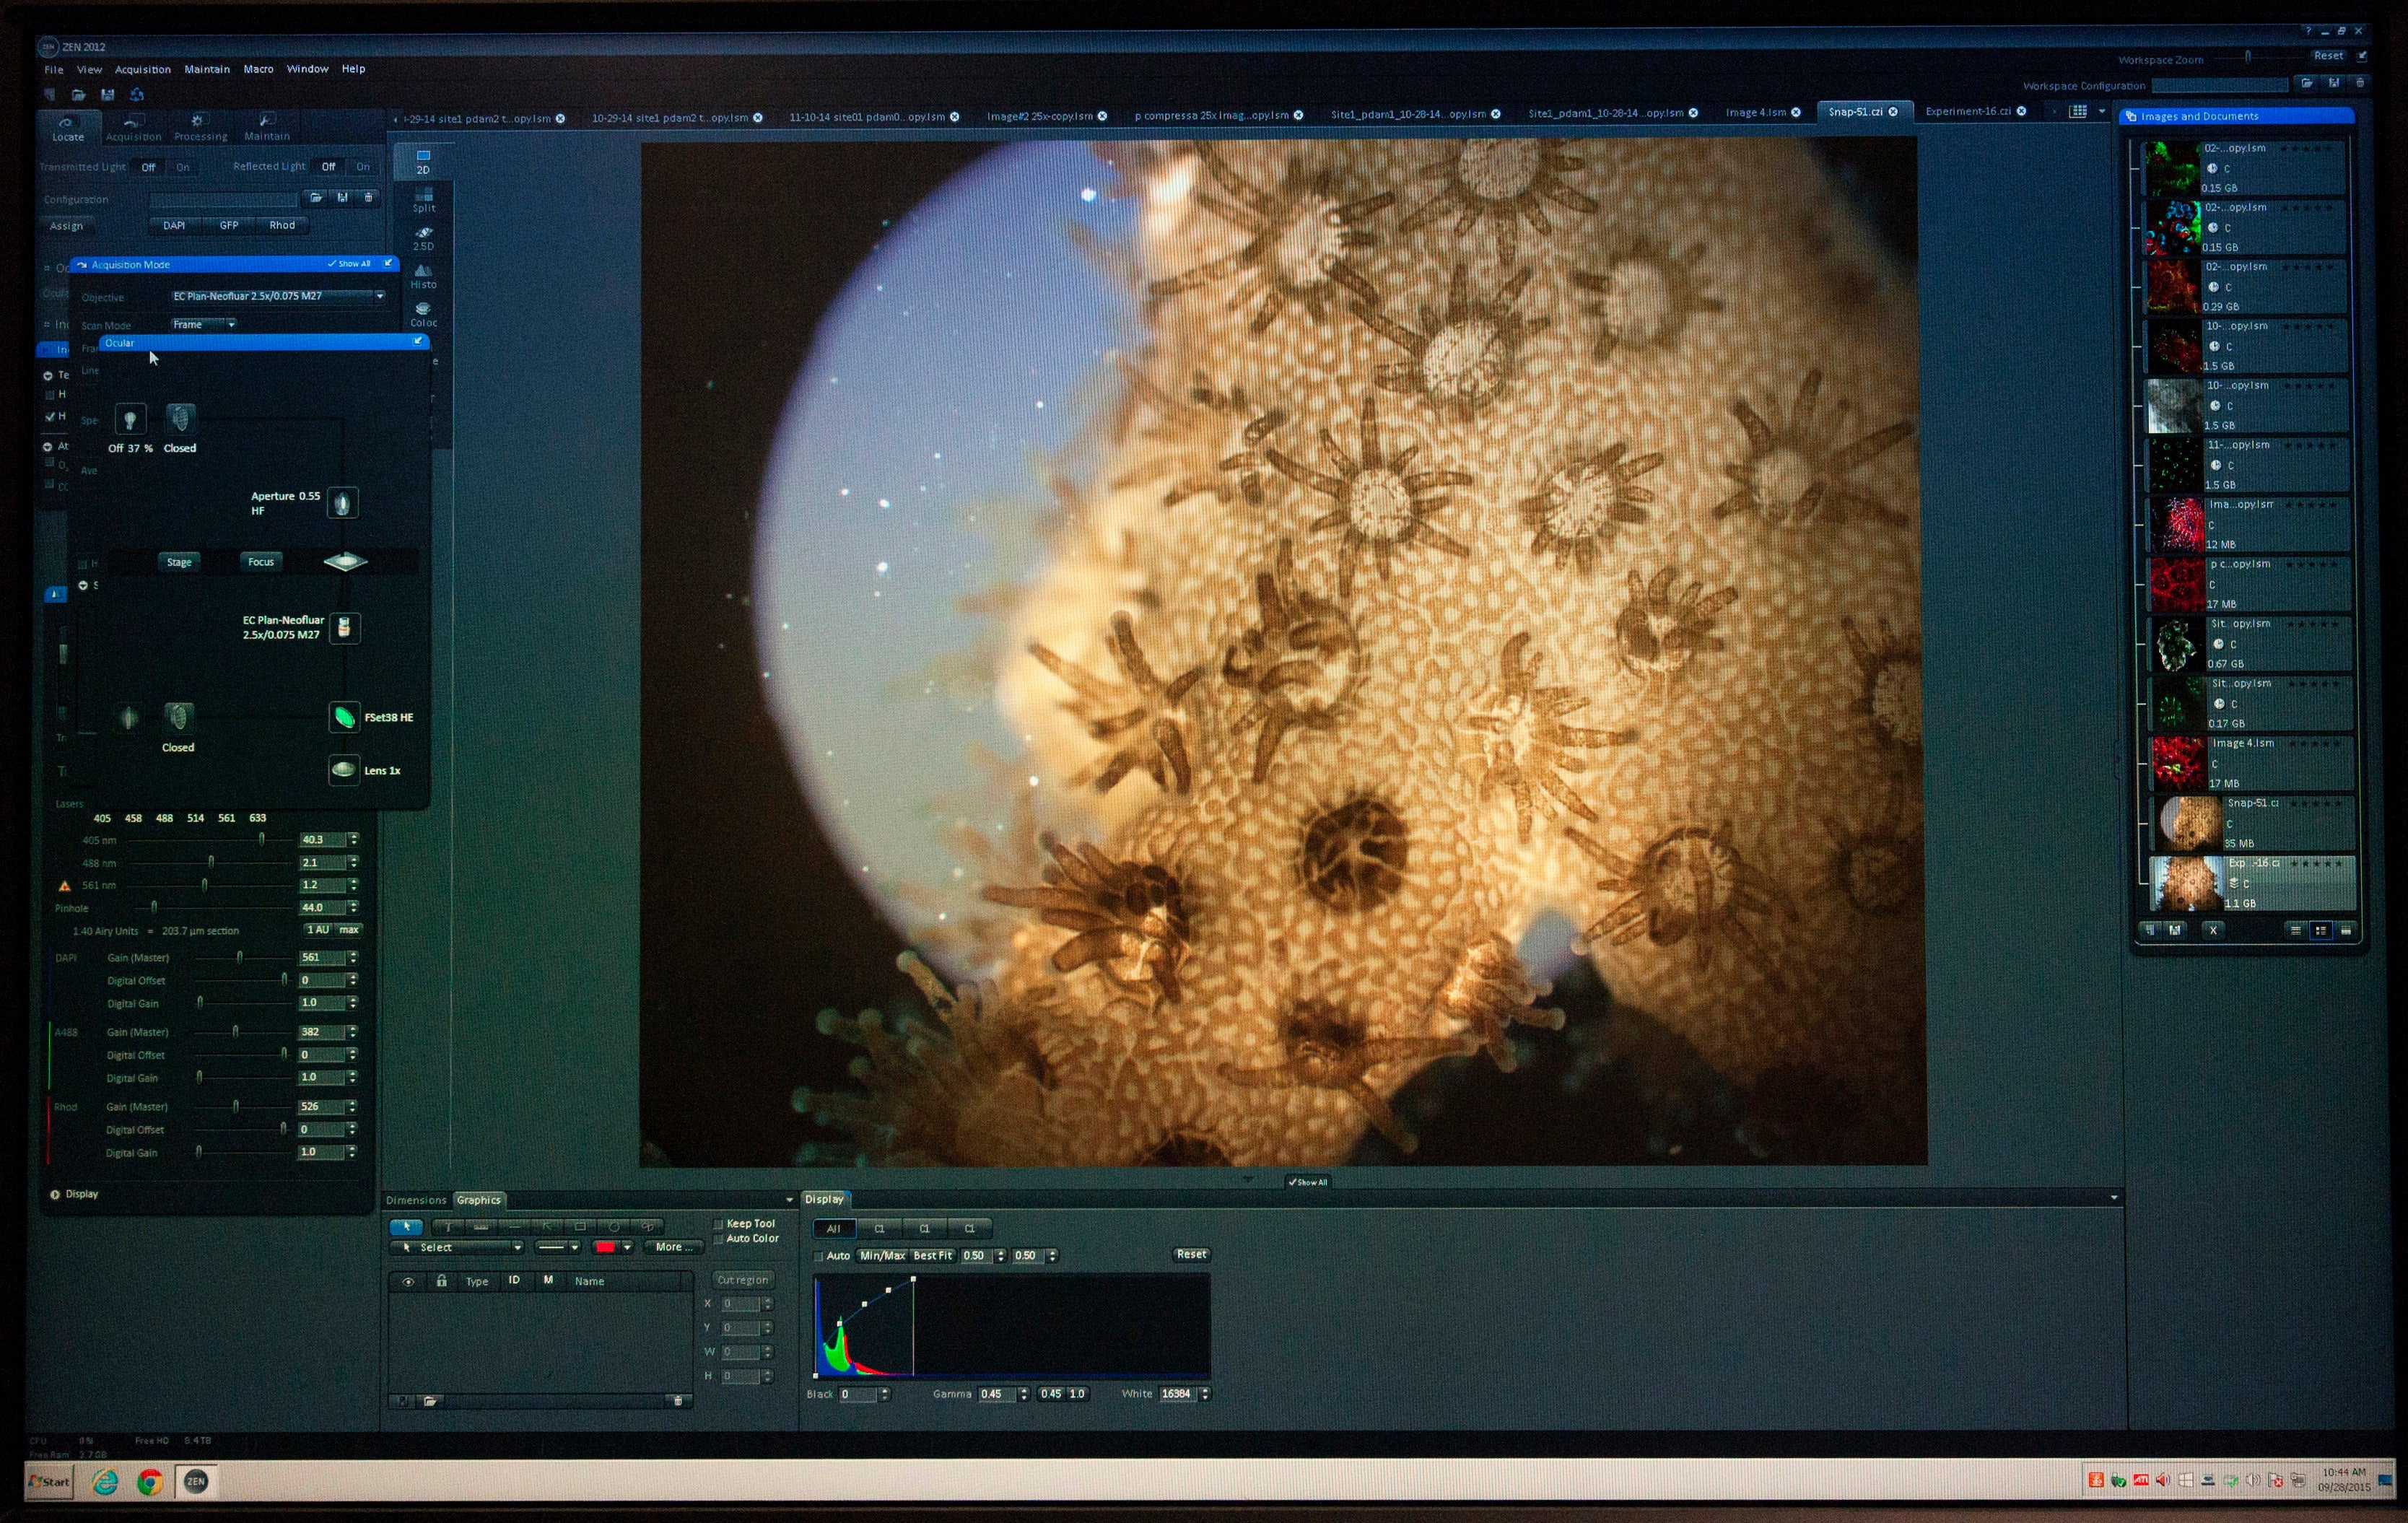Open the 2D view icon

[423, 161]
